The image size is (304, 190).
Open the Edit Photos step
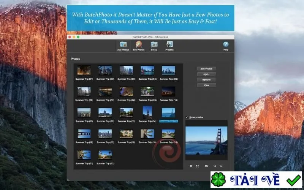[139, 46]
